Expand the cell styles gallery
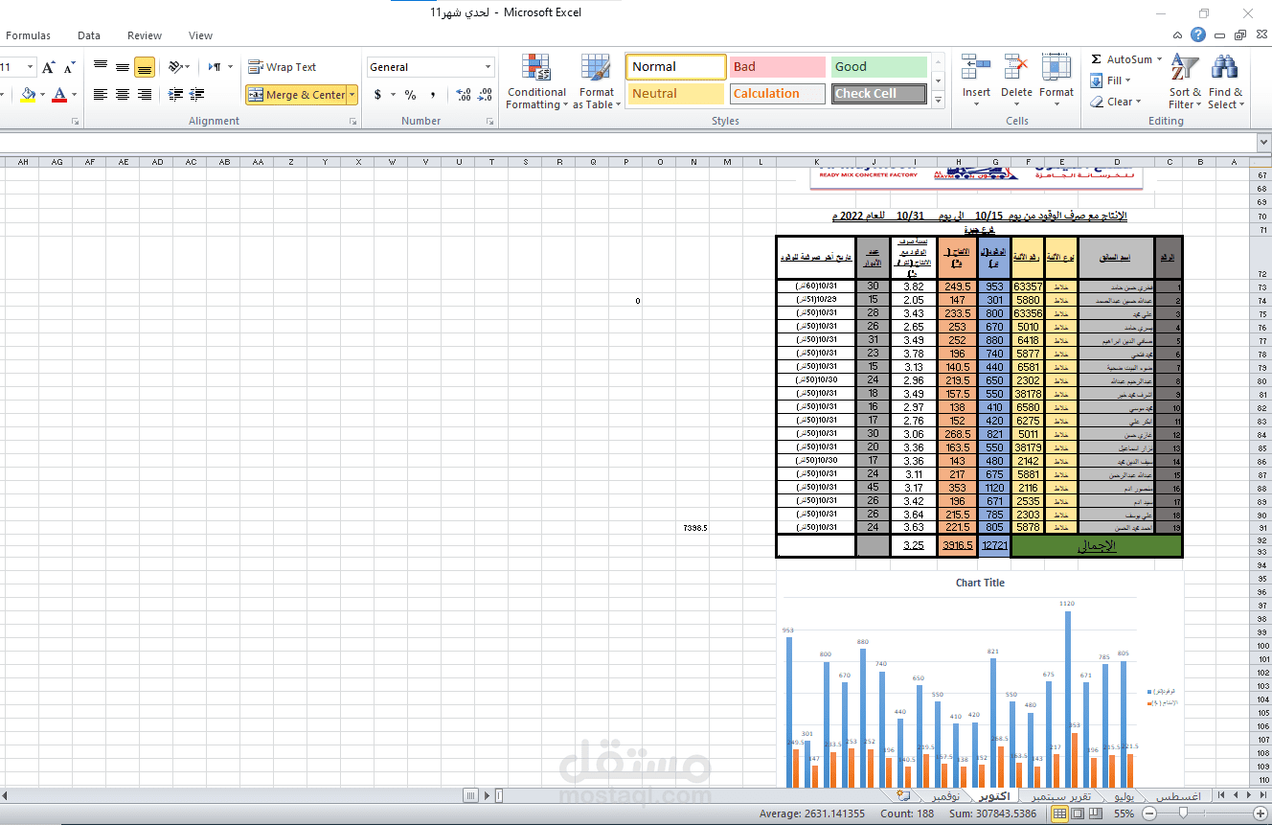The image size is (1272, 825). pyautogui.click(x=939, y=99)
